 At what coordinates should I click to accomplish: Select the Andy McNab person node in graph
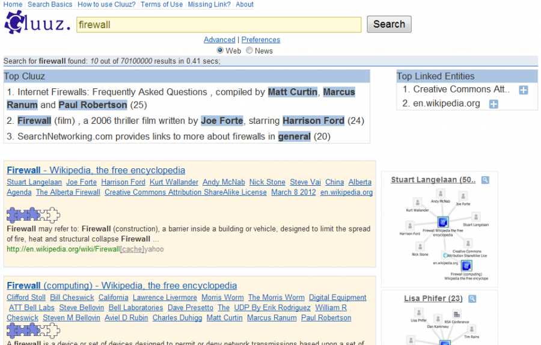tap(441, 194)
